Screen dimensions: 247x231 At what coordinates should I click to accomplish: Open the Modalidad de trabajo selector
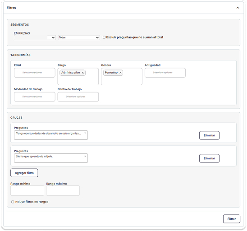[35, 97]
